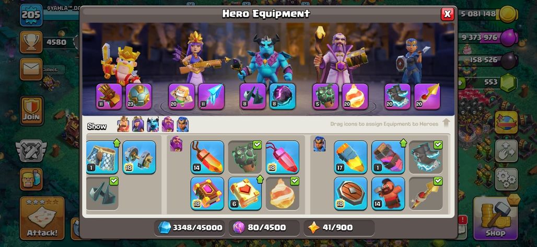Choose the level 14 Hog Rider Puppet
Viewport: 537px width, 247px height.
(x=388, y=193)
